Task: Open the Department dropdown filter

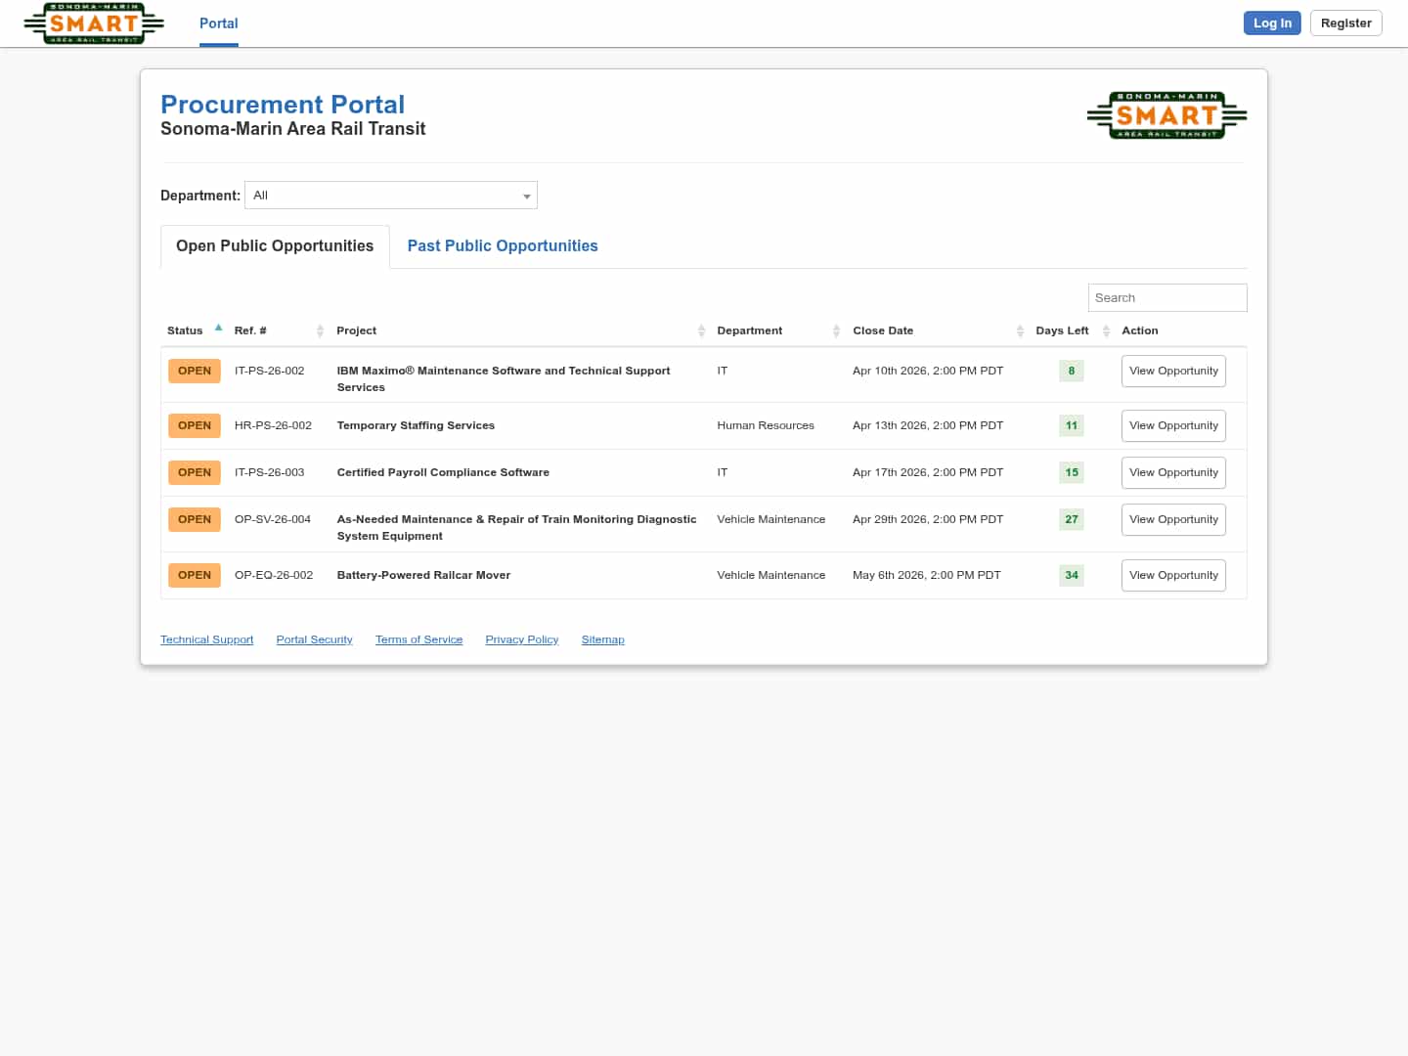Action: coord(391,196)
